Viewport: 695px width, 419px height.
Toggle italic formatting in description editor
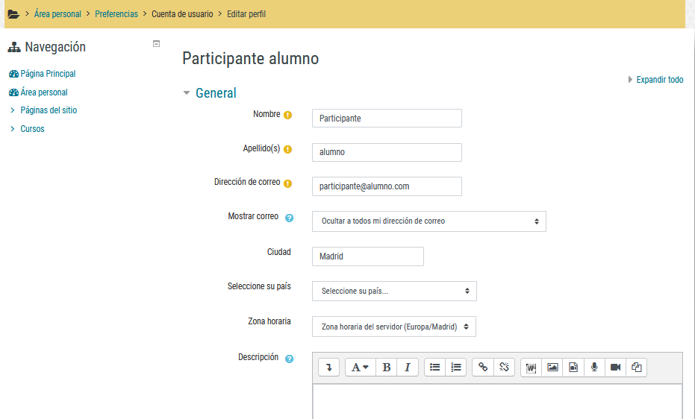(408, 368)
